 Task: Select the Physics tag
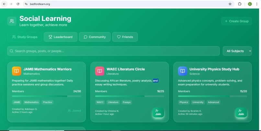(184, 102)
